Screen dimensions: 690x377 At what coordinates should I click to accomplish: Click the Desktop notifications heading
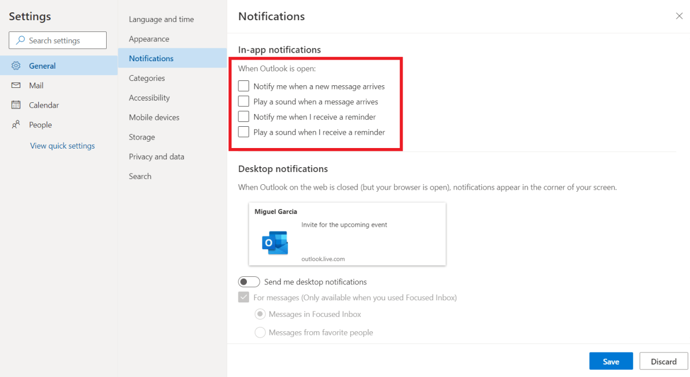click(x=283, y=169)
